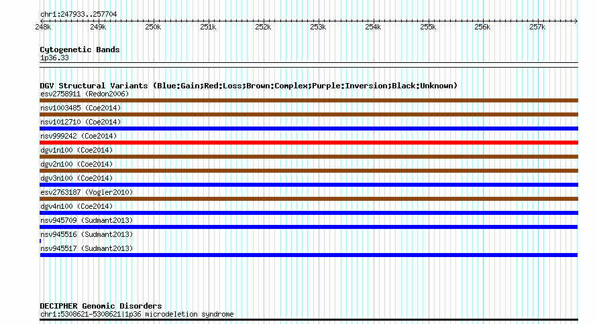Select the blue nsv1012710 gain bar
Viewport: 597px width, 324px height.
point(309,129)
